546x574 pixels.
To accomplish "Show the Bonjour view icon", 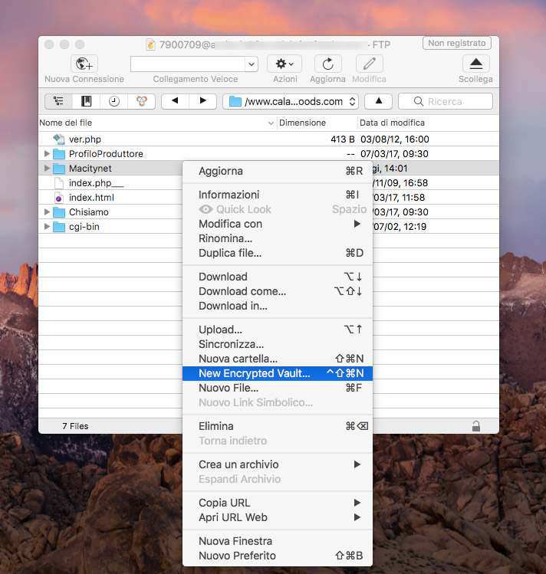I will point(142,101).
